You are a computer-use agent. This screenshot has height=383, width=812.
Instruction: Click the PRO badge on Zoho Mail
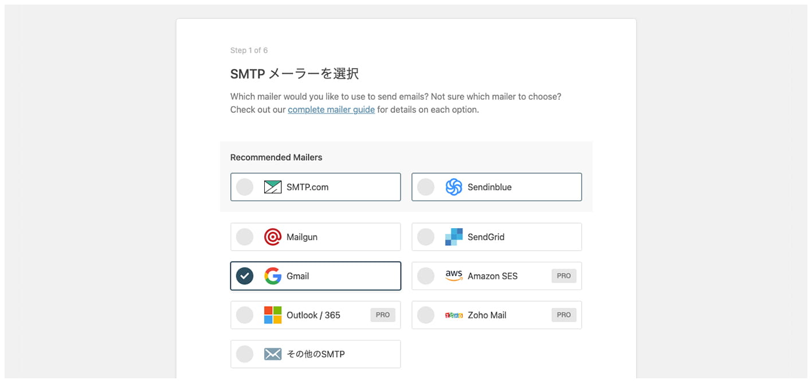pos(564,315)
